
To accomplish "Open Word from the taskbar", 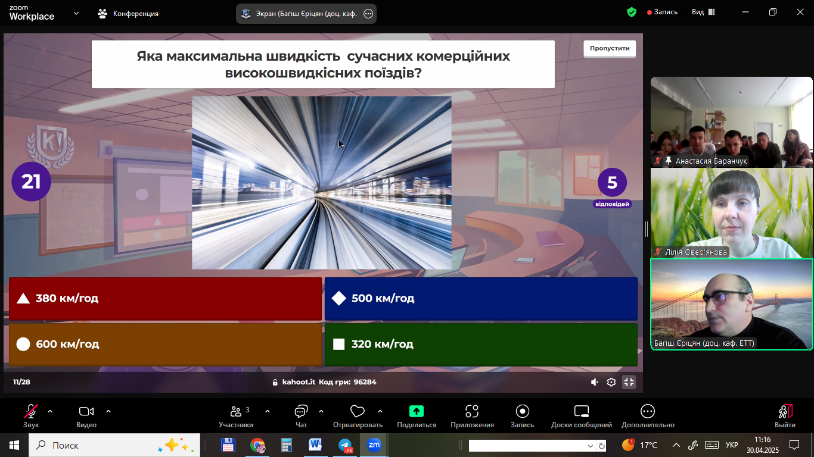I will 315,445.
